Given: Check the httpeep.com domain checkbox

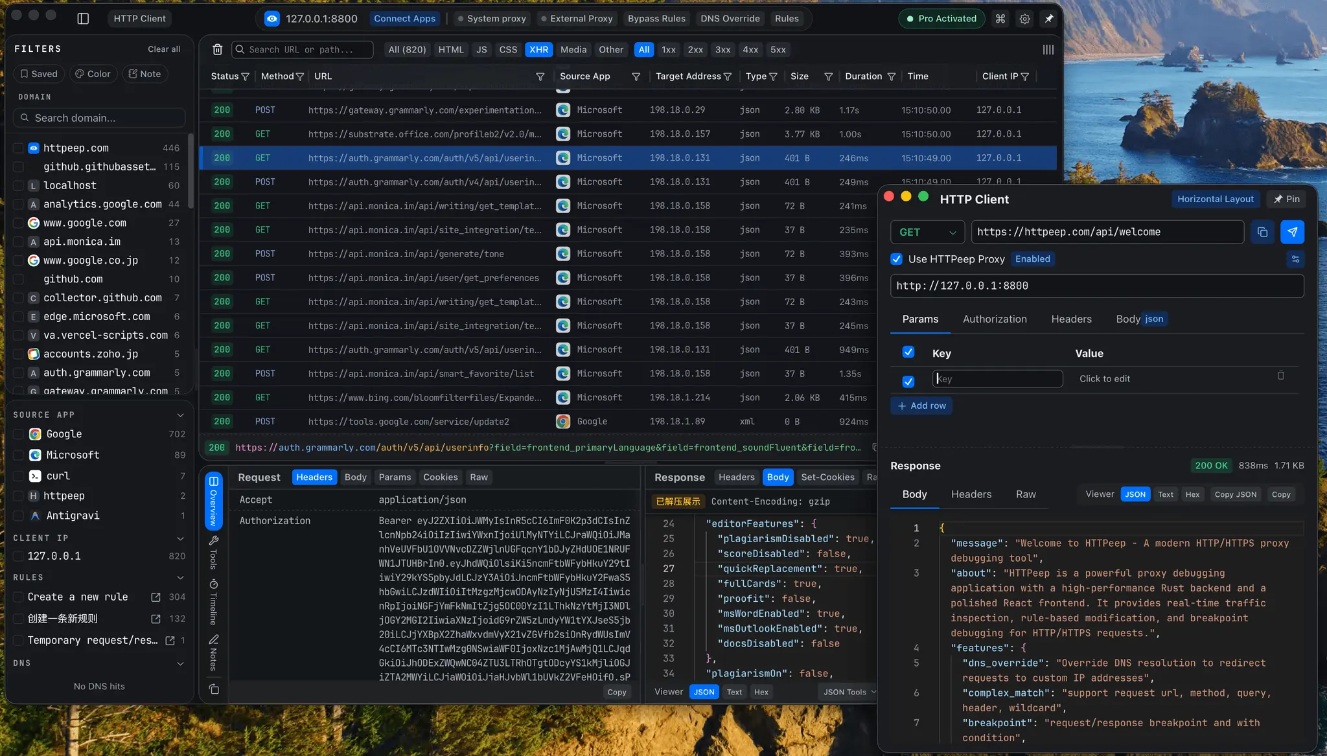Looking at the screenshot, I should [19, 148].
